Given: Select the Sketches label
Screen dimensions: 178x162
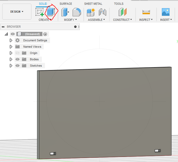Looking at the screenshot, I should 36,66.
